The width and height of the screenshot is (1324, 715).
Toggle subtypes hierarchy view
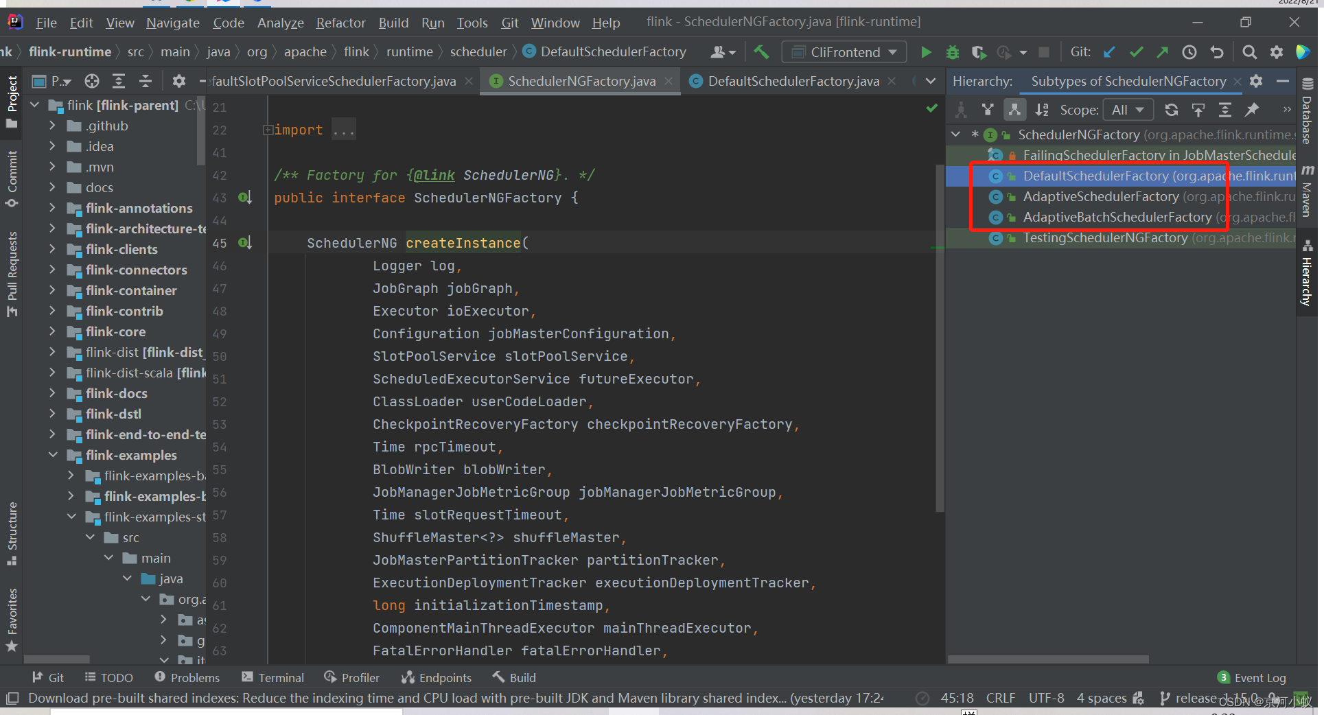pos(1014,110)
